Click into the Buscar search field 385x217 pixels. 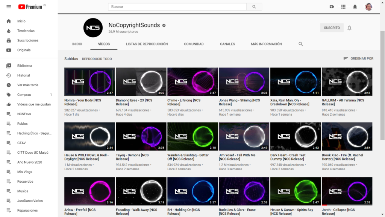(x=177, y=7)
